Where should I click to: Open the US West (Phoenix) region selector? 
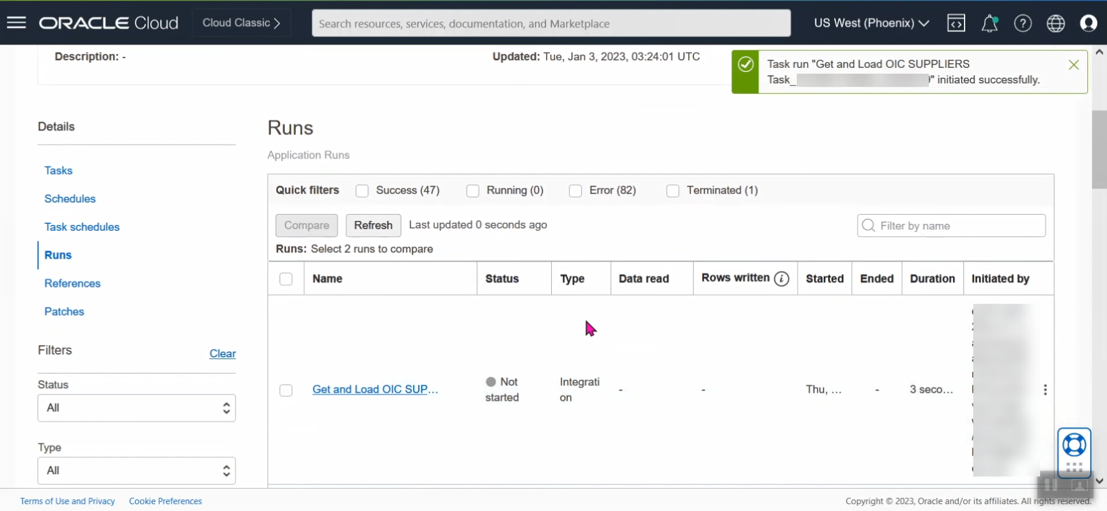871,23
